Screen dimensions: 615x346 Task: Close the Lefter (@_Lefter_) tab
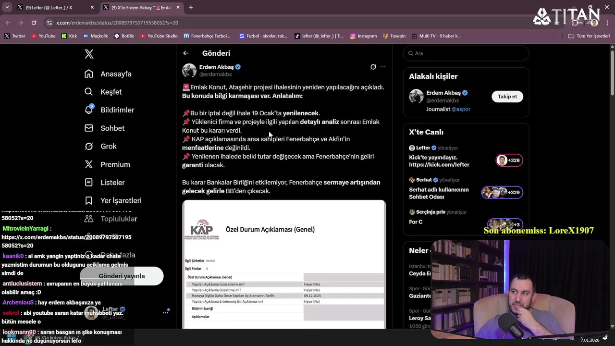[92, 7]
